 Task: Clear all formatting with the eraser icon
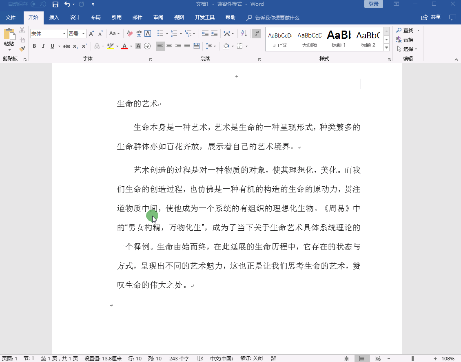pos(130,33)
